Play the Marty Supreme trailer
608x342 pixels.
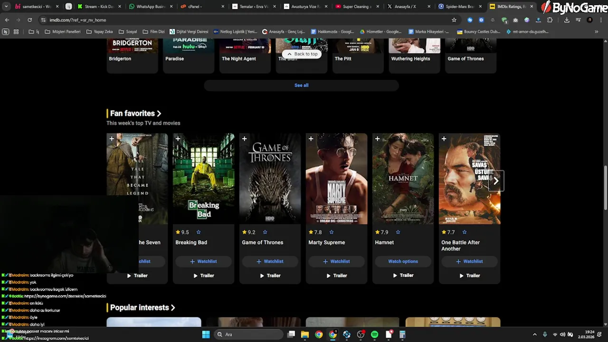tap(336, 275)
